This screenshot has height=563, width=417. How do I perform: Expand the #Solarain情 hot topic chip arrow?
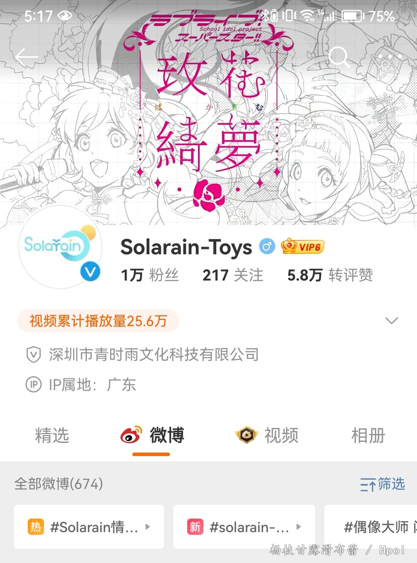pos(147,526)
